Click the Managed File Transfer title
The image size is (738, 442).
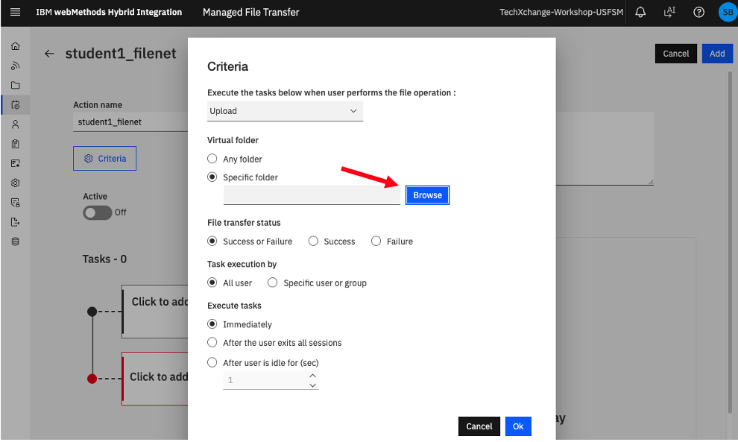coord(251,12)
